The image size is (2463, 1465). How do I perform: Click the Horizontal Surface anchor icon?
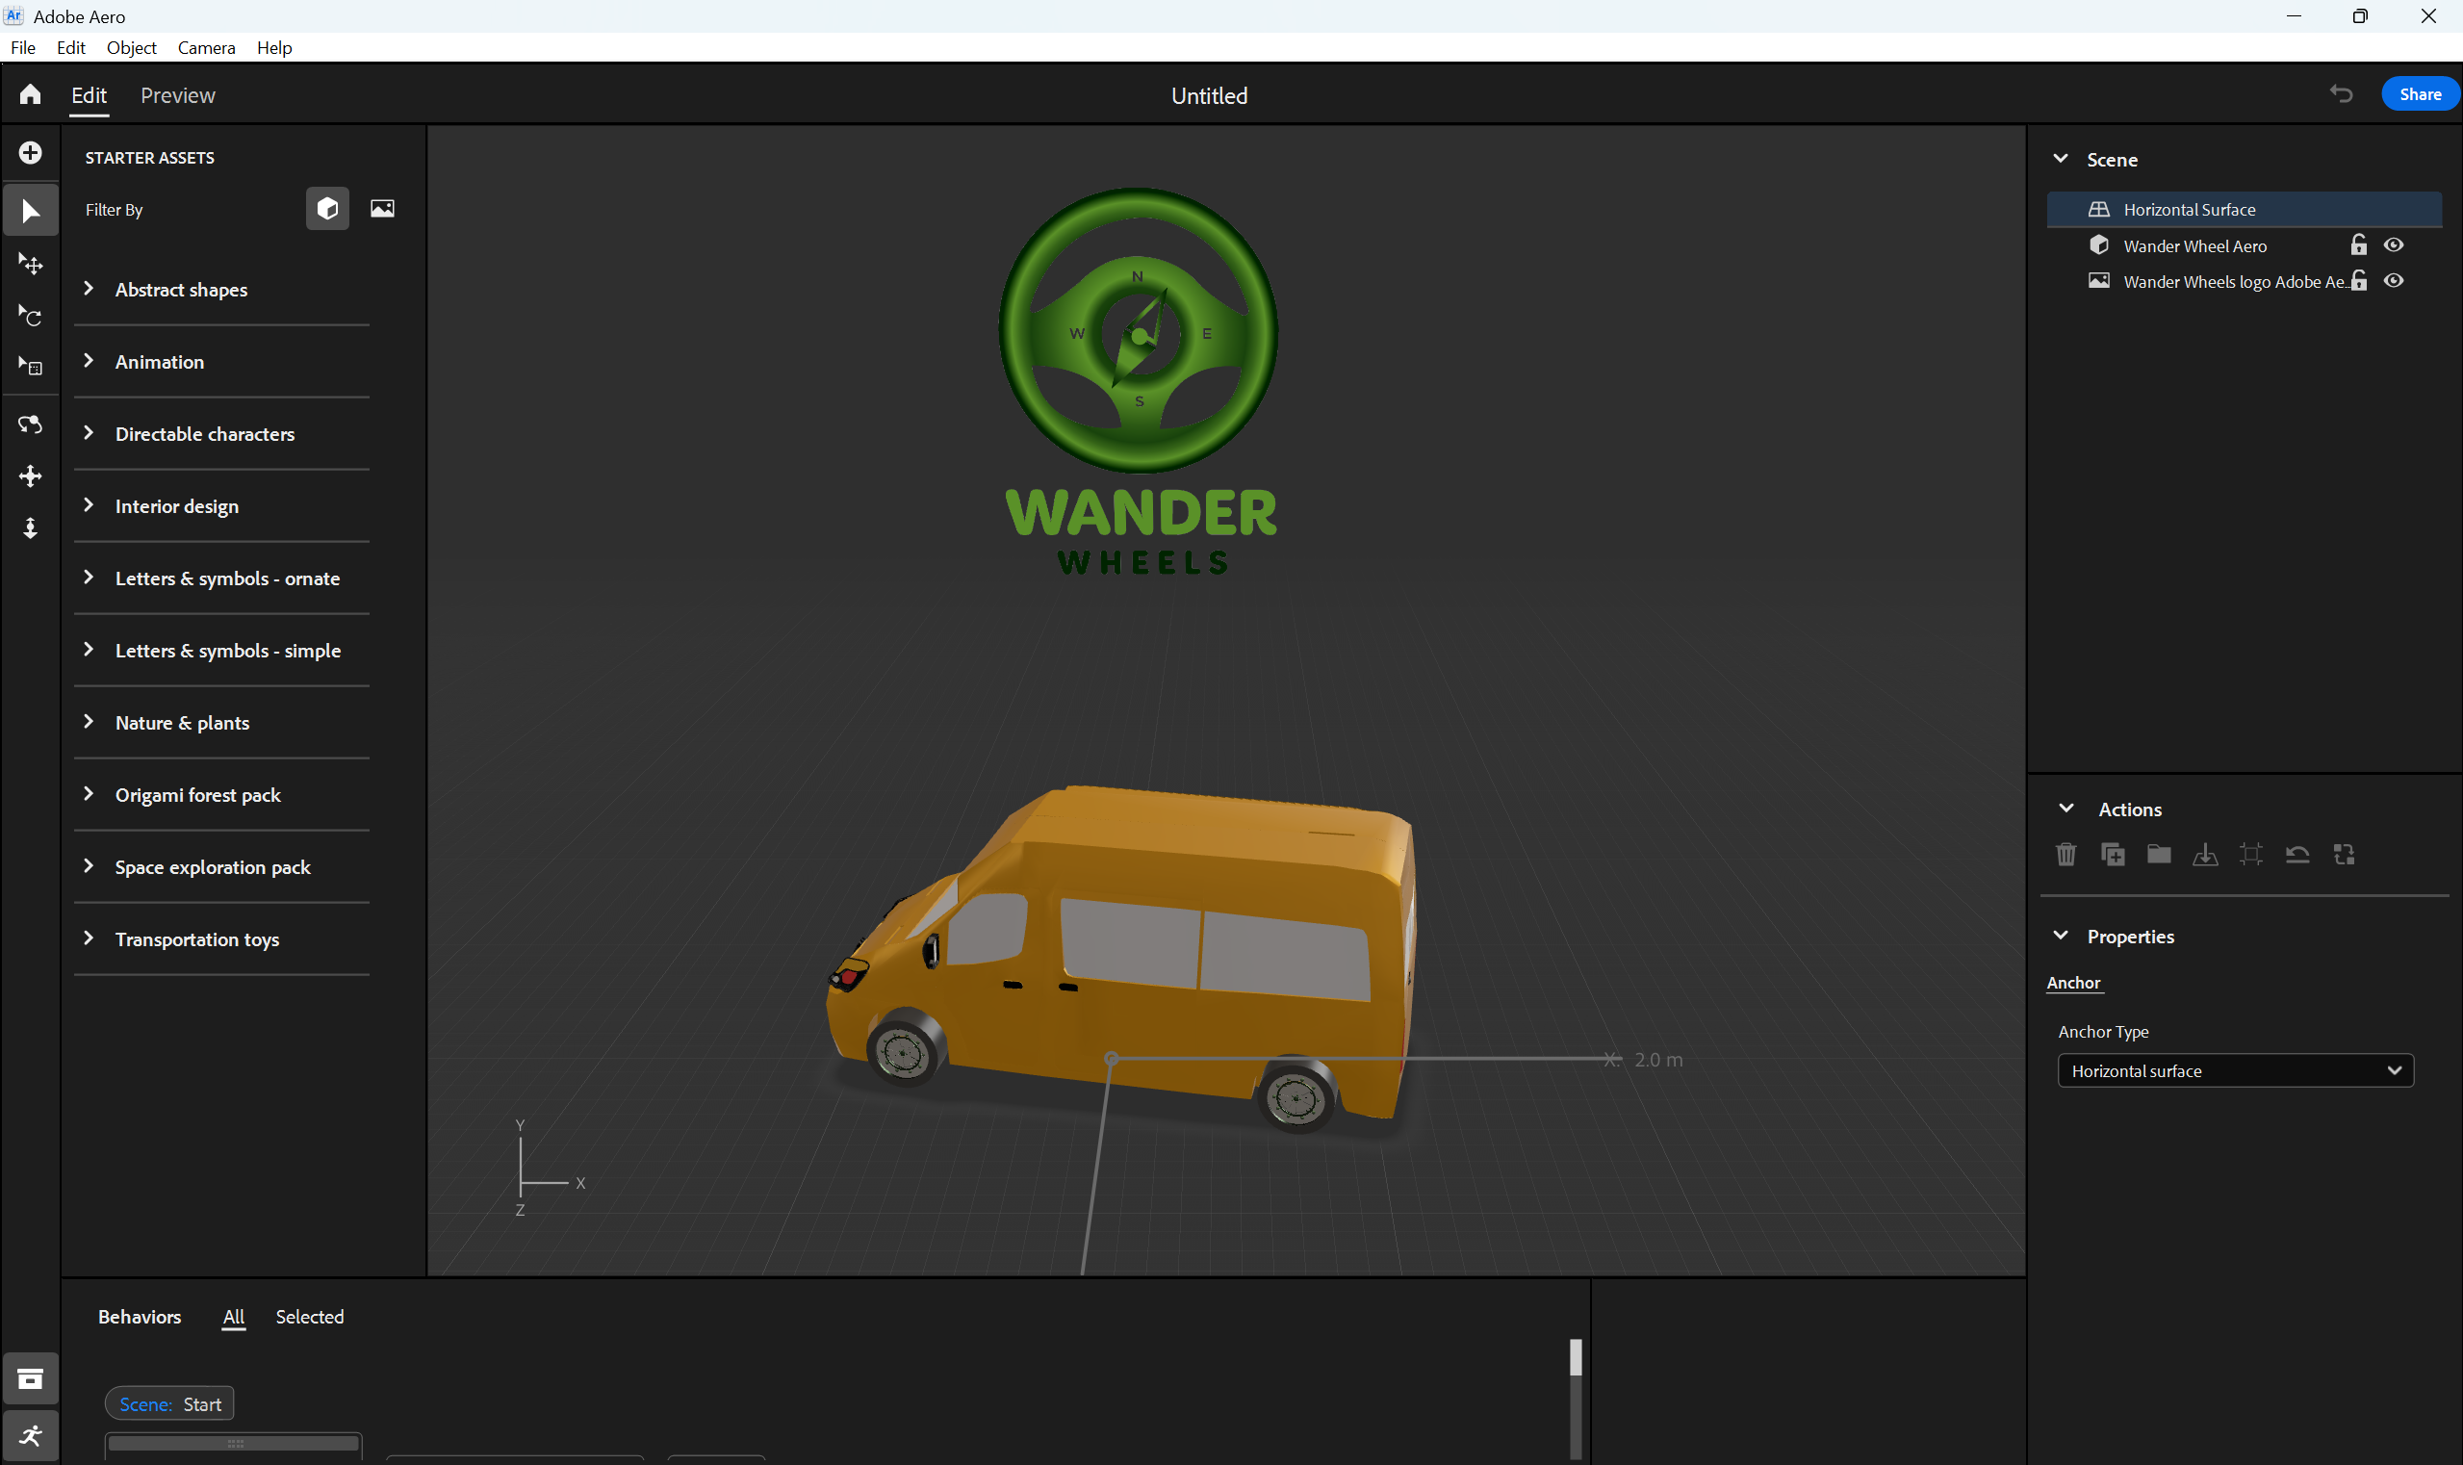coord(2099,209)
